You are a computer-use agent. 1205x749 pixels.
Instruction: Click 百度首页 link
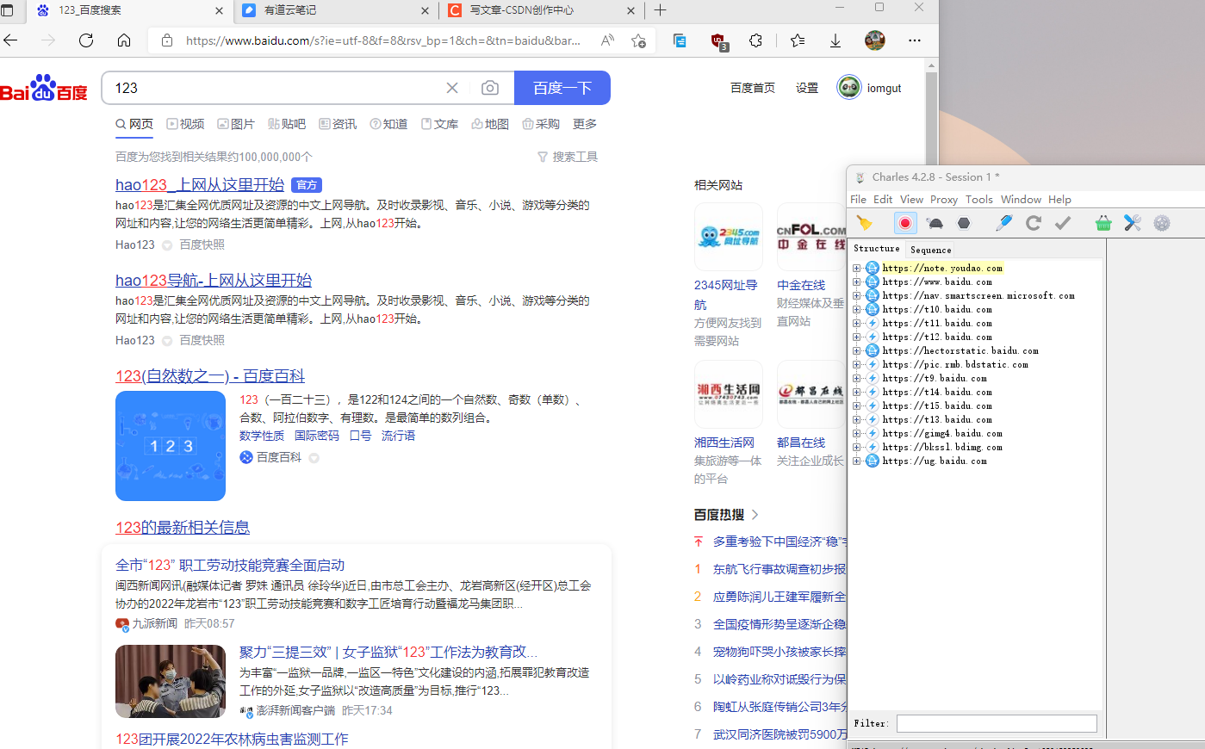click(753, 88)
